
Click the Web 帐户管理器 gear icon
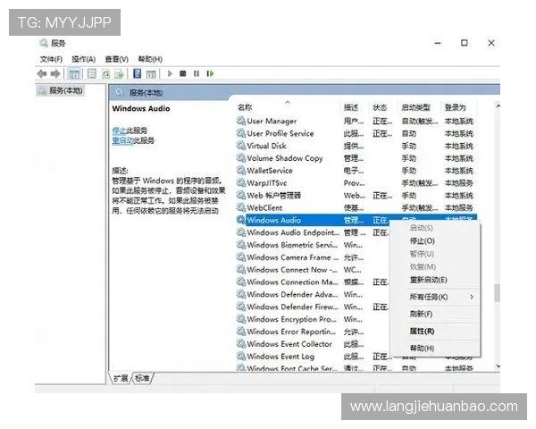click(241, 195)
